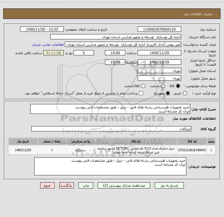
Task: Choose the جزیی purchase type radio
Action: [185, 93]
